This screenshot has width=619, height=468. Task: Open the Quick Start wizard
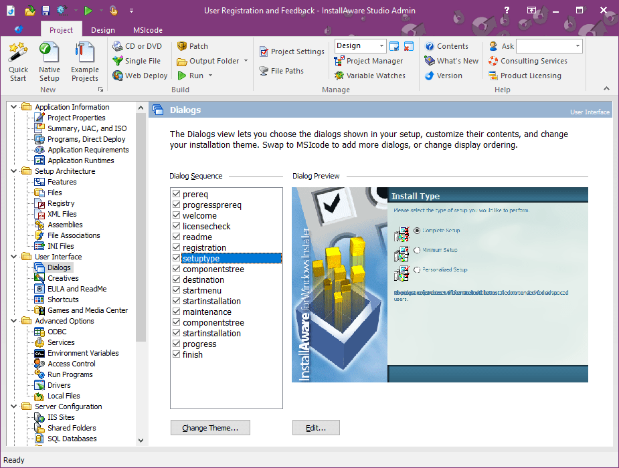tap(18, 60)
